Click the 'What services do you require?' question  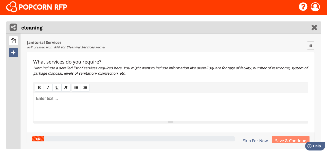[67, 62]
